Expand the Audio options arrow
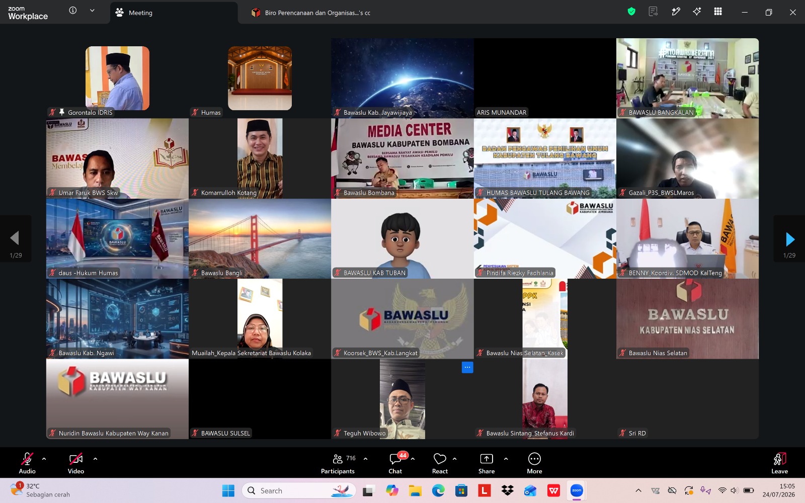 tap(44, 459)
